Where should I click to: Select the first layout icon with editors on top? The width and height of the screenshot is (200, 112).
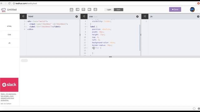pyautogui.click(x=72, y=10)
